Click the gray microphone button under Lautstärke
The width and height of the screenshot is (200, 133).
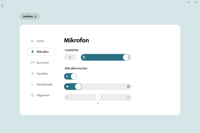[70, 57]
